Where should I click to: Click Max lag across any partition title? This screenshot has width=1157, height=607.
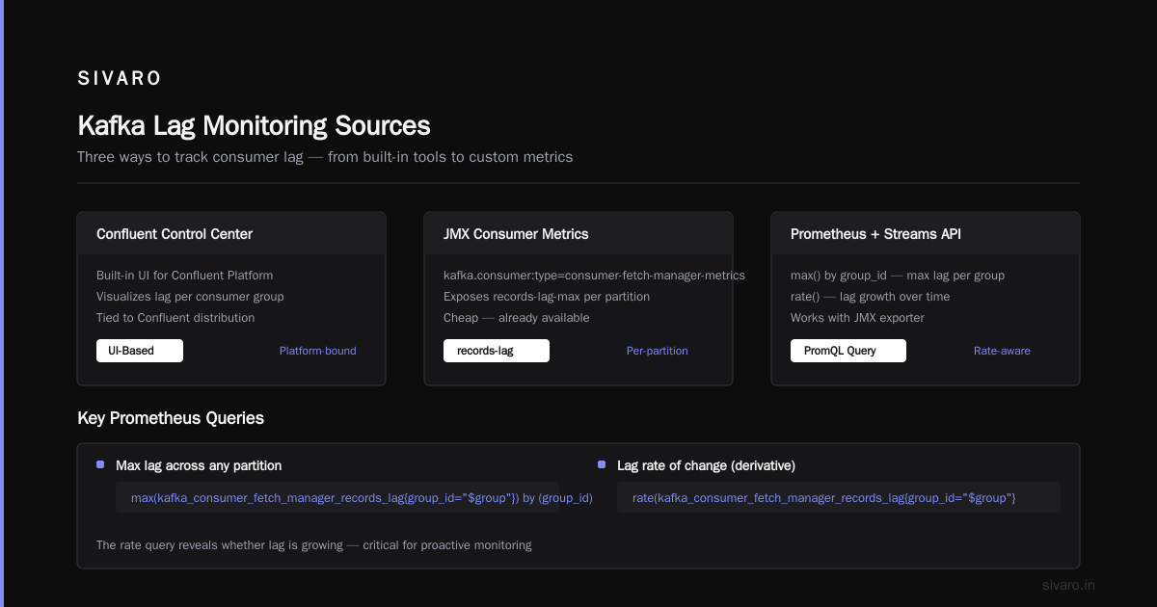[x=199, y=465]
